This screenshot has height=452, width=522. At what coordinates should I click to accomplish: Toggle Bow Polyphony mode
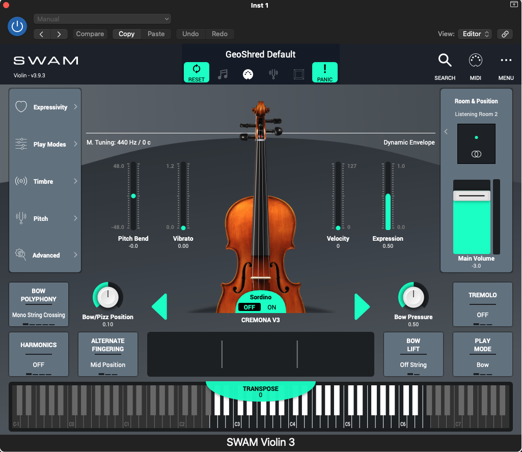click(x=39, y=304)
